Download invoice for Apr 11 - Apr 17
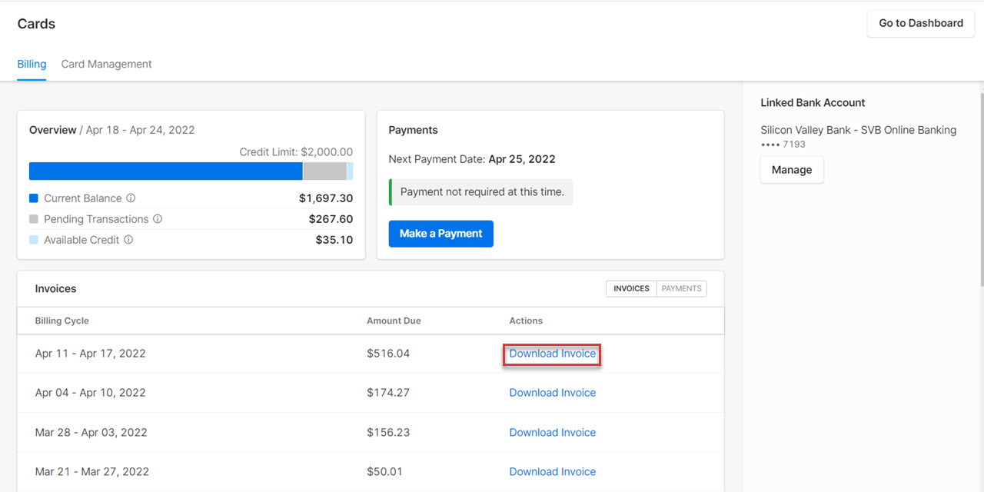 point(552,354)
